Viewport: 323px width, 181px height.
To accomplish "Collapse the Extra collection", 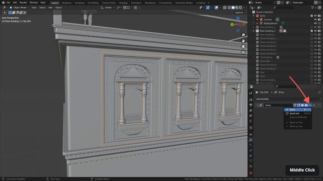I will point(253,16).
